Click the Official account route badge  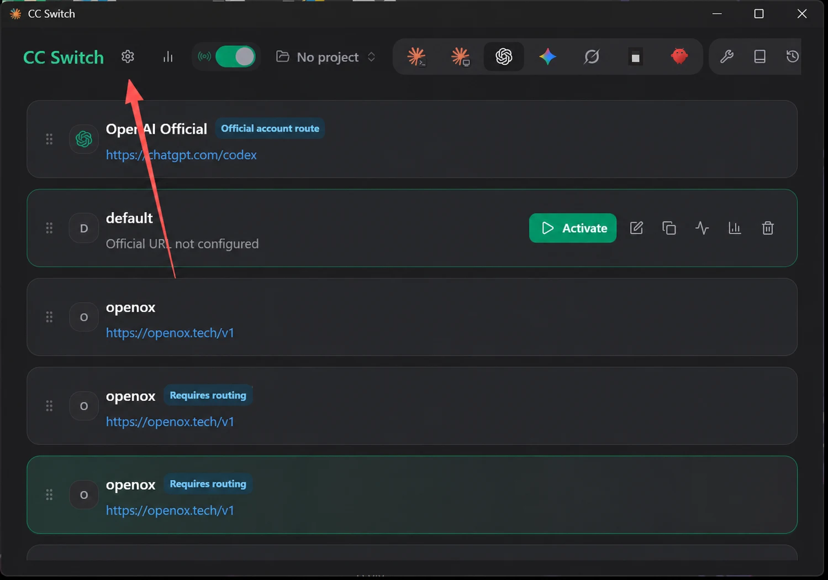point(270,128)
